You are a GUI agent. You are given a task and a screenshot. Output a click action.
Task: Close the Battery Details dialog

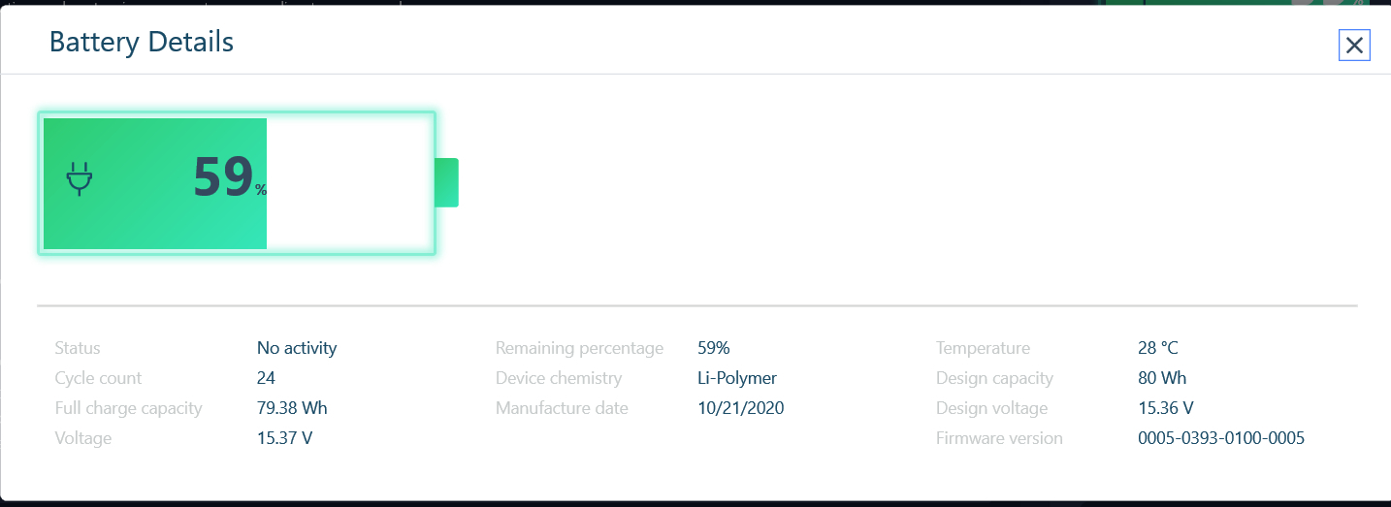coord(1354,46)
